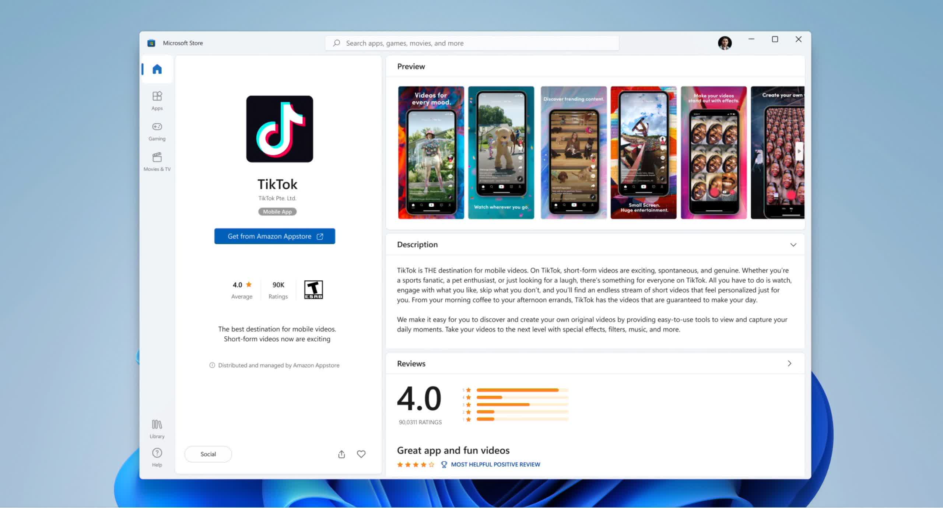Viewport: 943px width, 508px height.
Task: Click Get from Amazon Appstore button
Action: 275,236
